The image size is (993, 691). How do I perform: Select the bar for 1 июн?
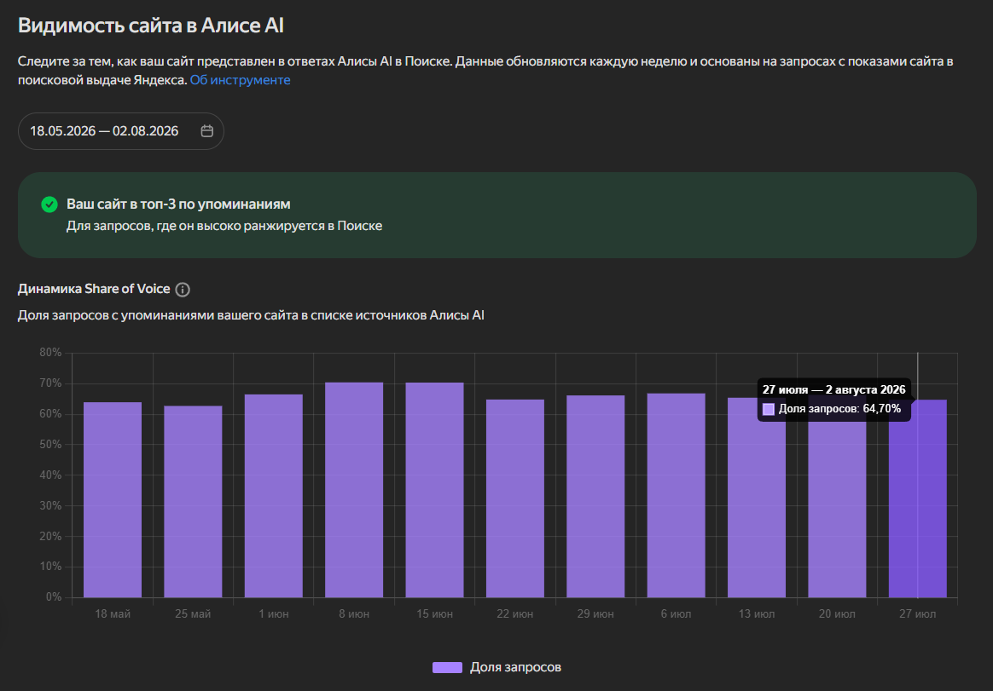pos(274,496)
